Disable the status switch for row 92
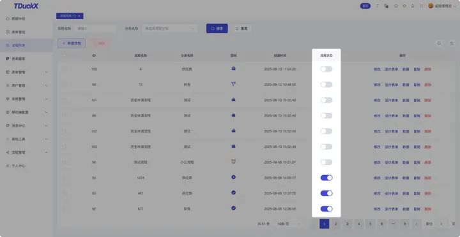Screen dimensions: 460x237 coord(326,208)
